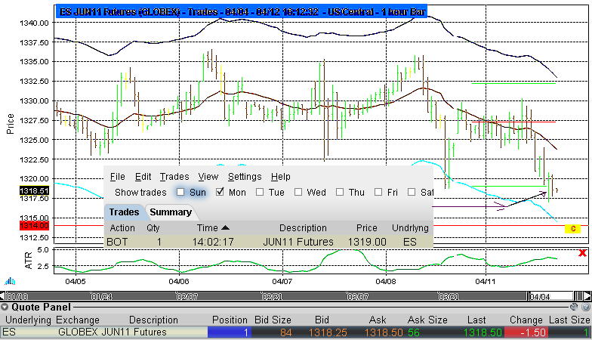Click the Trades Description column header

303,228
